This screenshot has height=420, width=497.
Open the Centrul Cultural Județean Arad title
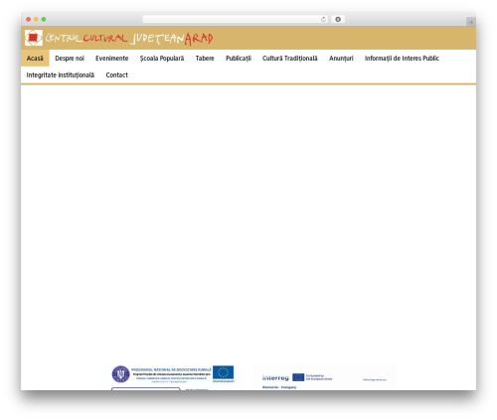129,39
